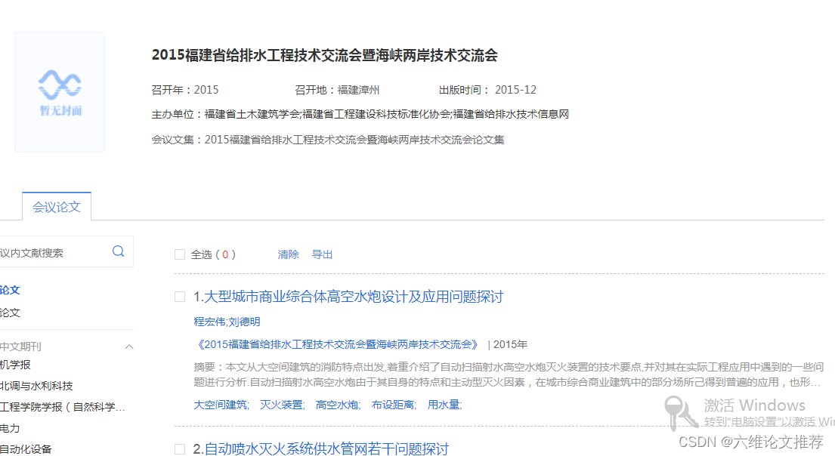Open author 程宏伟 page
835x456 pixels.
(209, 322)
